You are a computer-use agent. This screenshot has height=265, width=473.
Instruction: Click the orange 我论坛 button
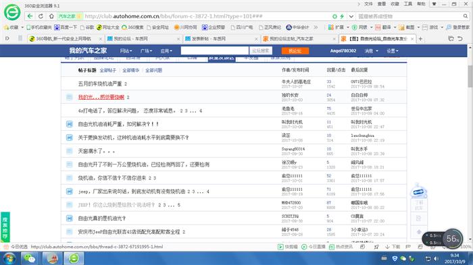(x=295, y=51)
